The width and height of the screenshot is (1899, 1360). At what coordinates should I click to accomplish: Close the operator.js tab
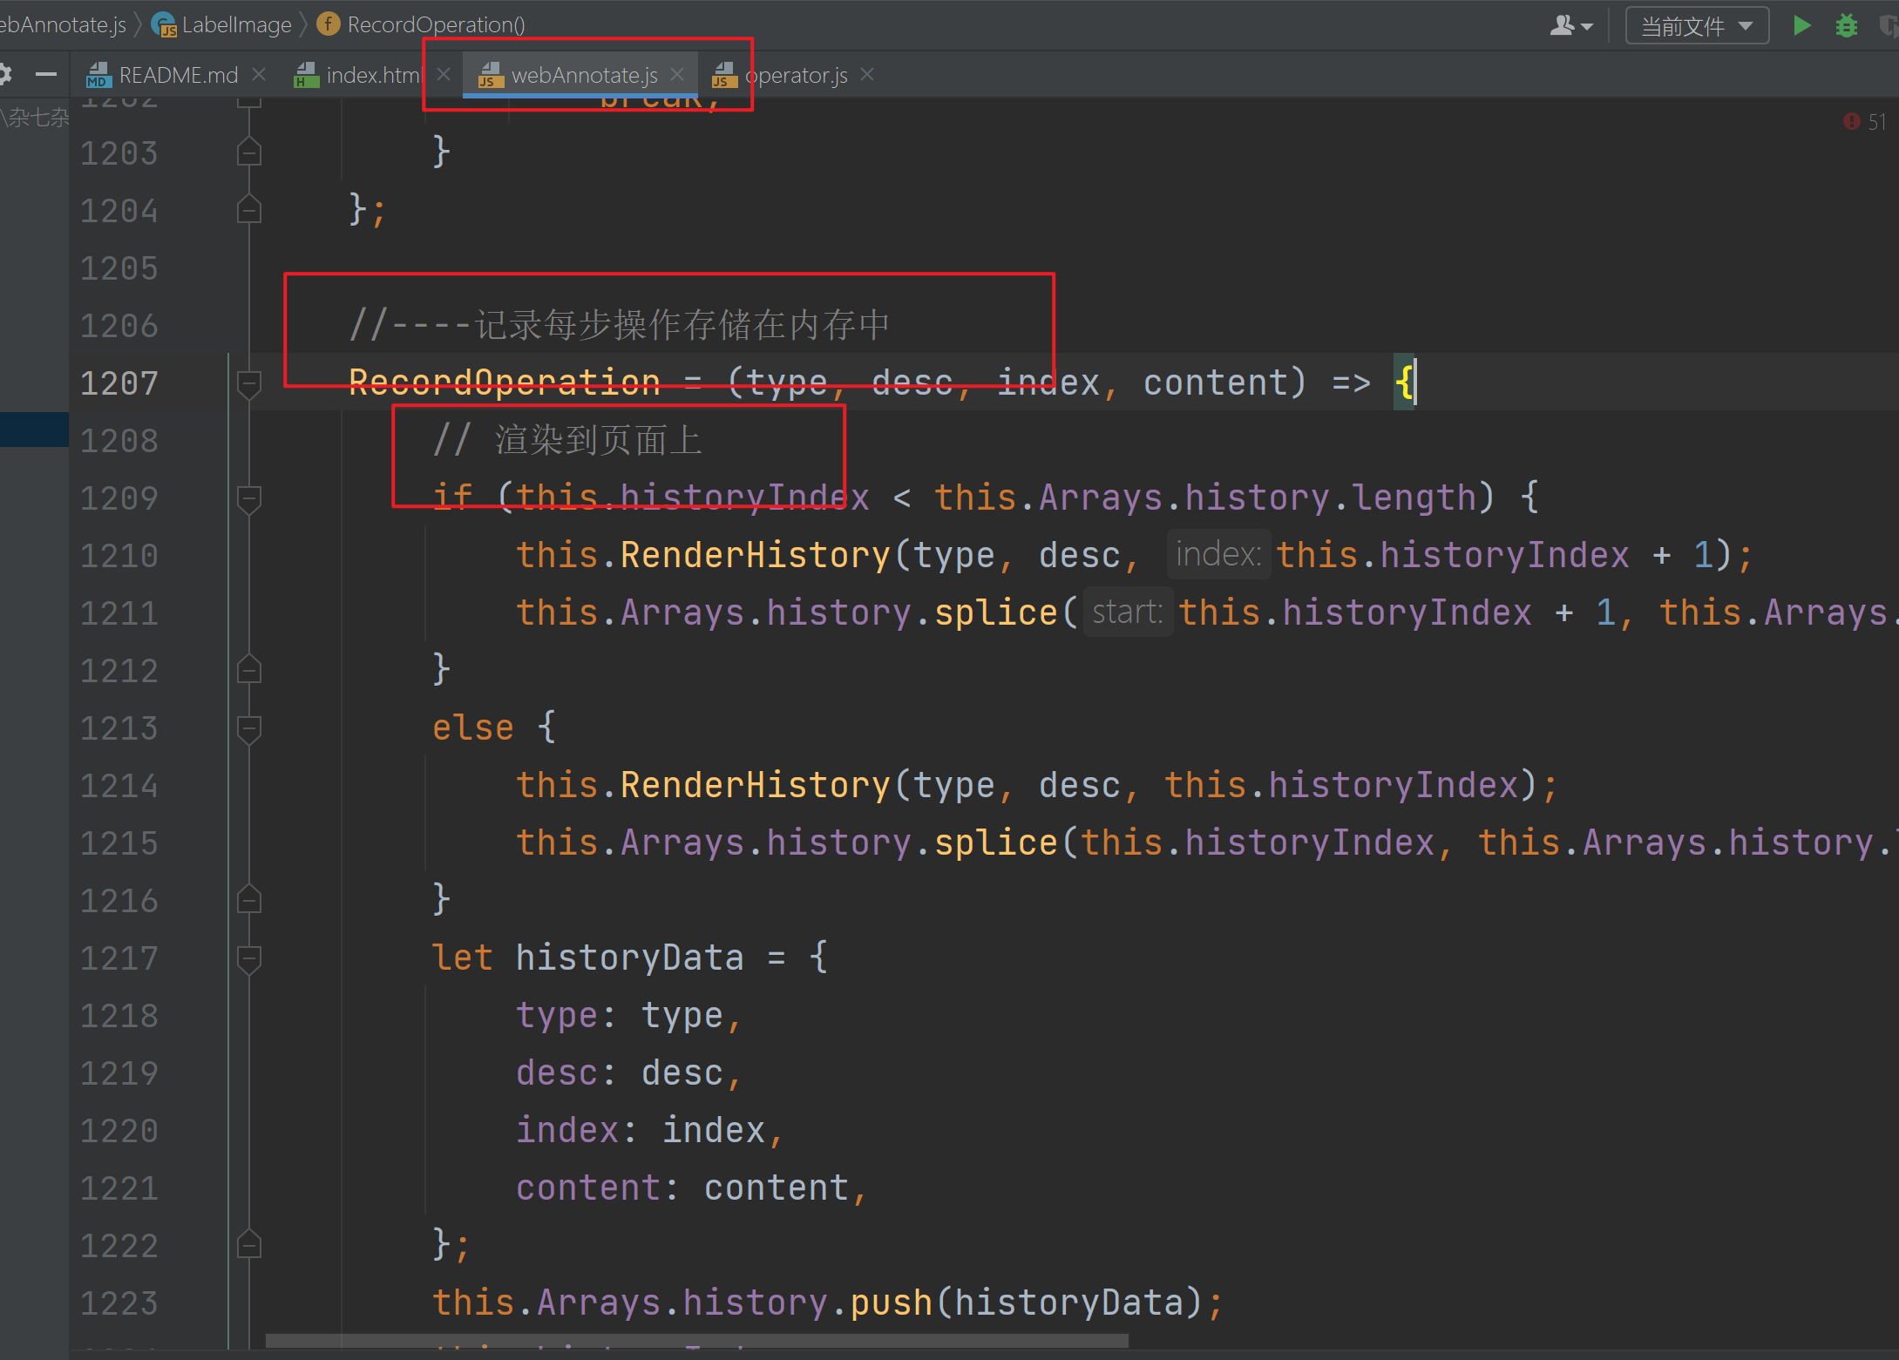pyautogui.click(x=867, y=75)
